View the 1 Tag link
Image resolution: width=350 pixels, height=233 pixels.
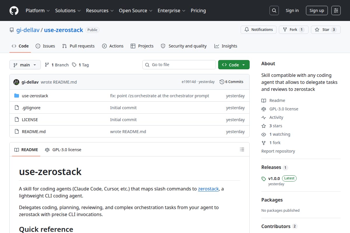pyautogui.click(x=80, y=65)
